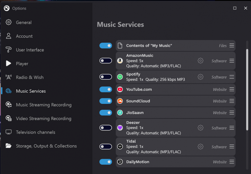Image resolution: width=251 pixels, height=174 pixels.
Task: Click the Tidal gear icon
Action: [x=200, y=147]
